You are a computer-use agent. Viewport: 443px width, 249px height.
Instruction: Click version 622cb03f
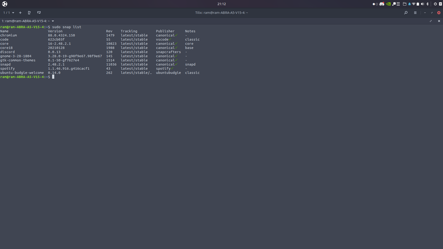[x=56, y=39]
